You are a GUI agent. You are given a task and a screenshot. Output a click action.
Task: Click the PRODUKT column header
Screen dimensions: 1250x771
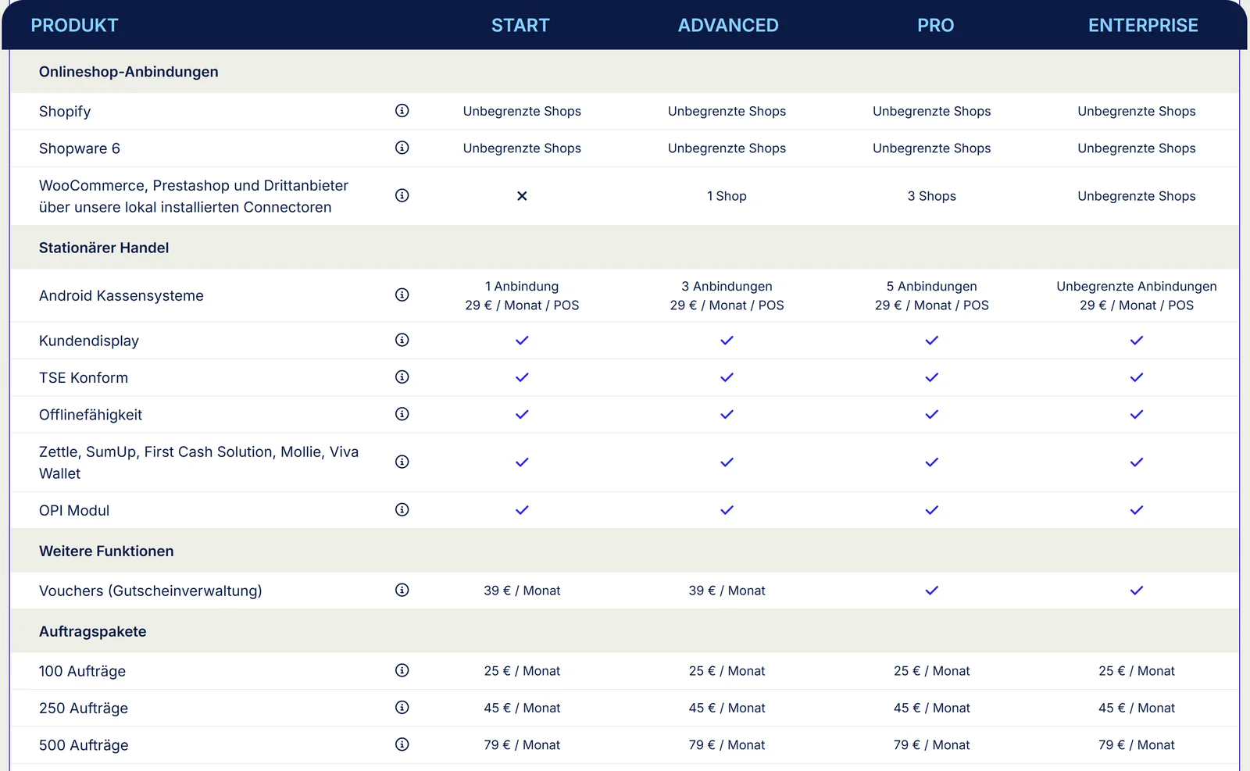coord(74,26)
